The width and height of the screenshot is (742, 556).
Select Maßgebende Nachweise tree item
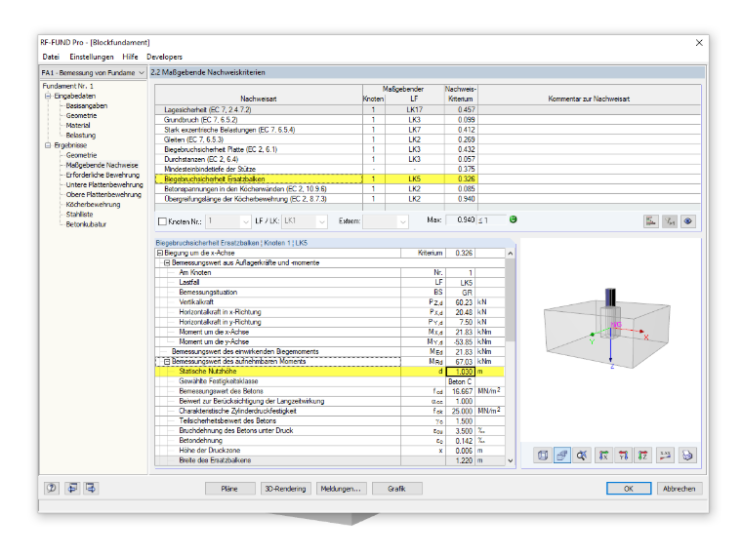103,165
